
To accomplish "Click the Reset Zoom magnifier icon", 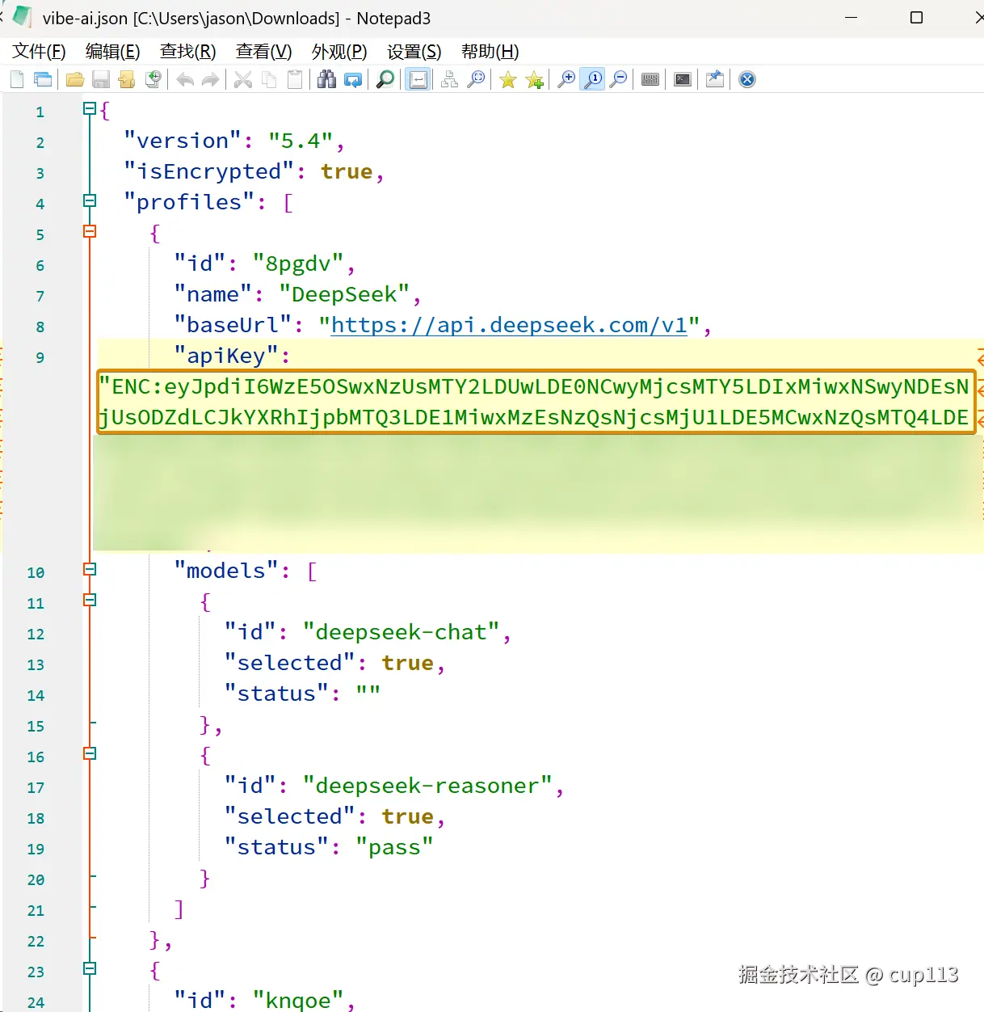I will click(593, 79).
